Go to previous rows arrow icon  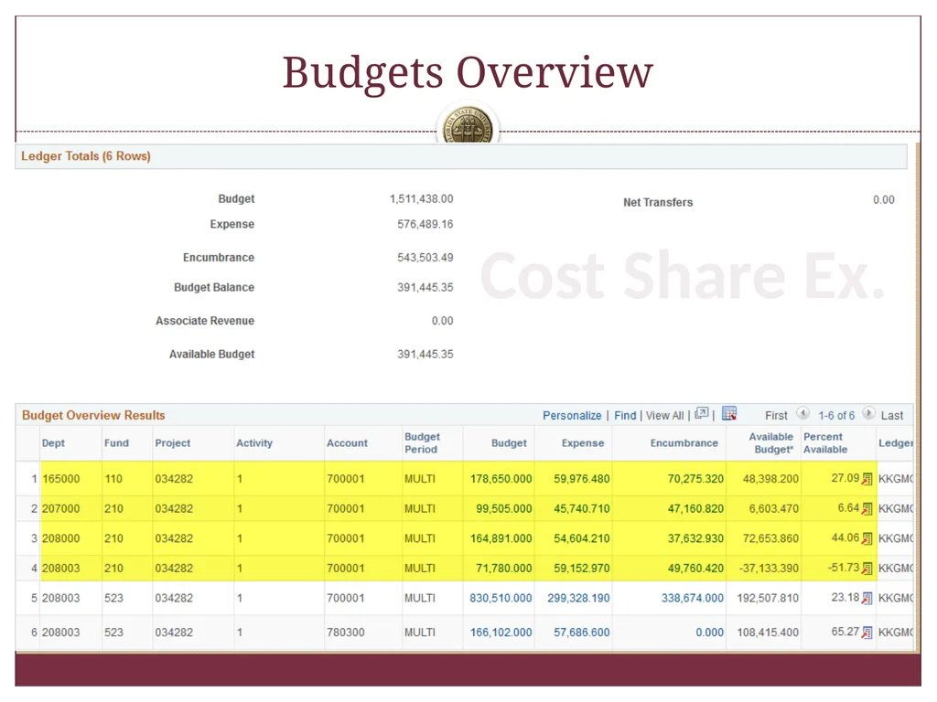point(803,413)
